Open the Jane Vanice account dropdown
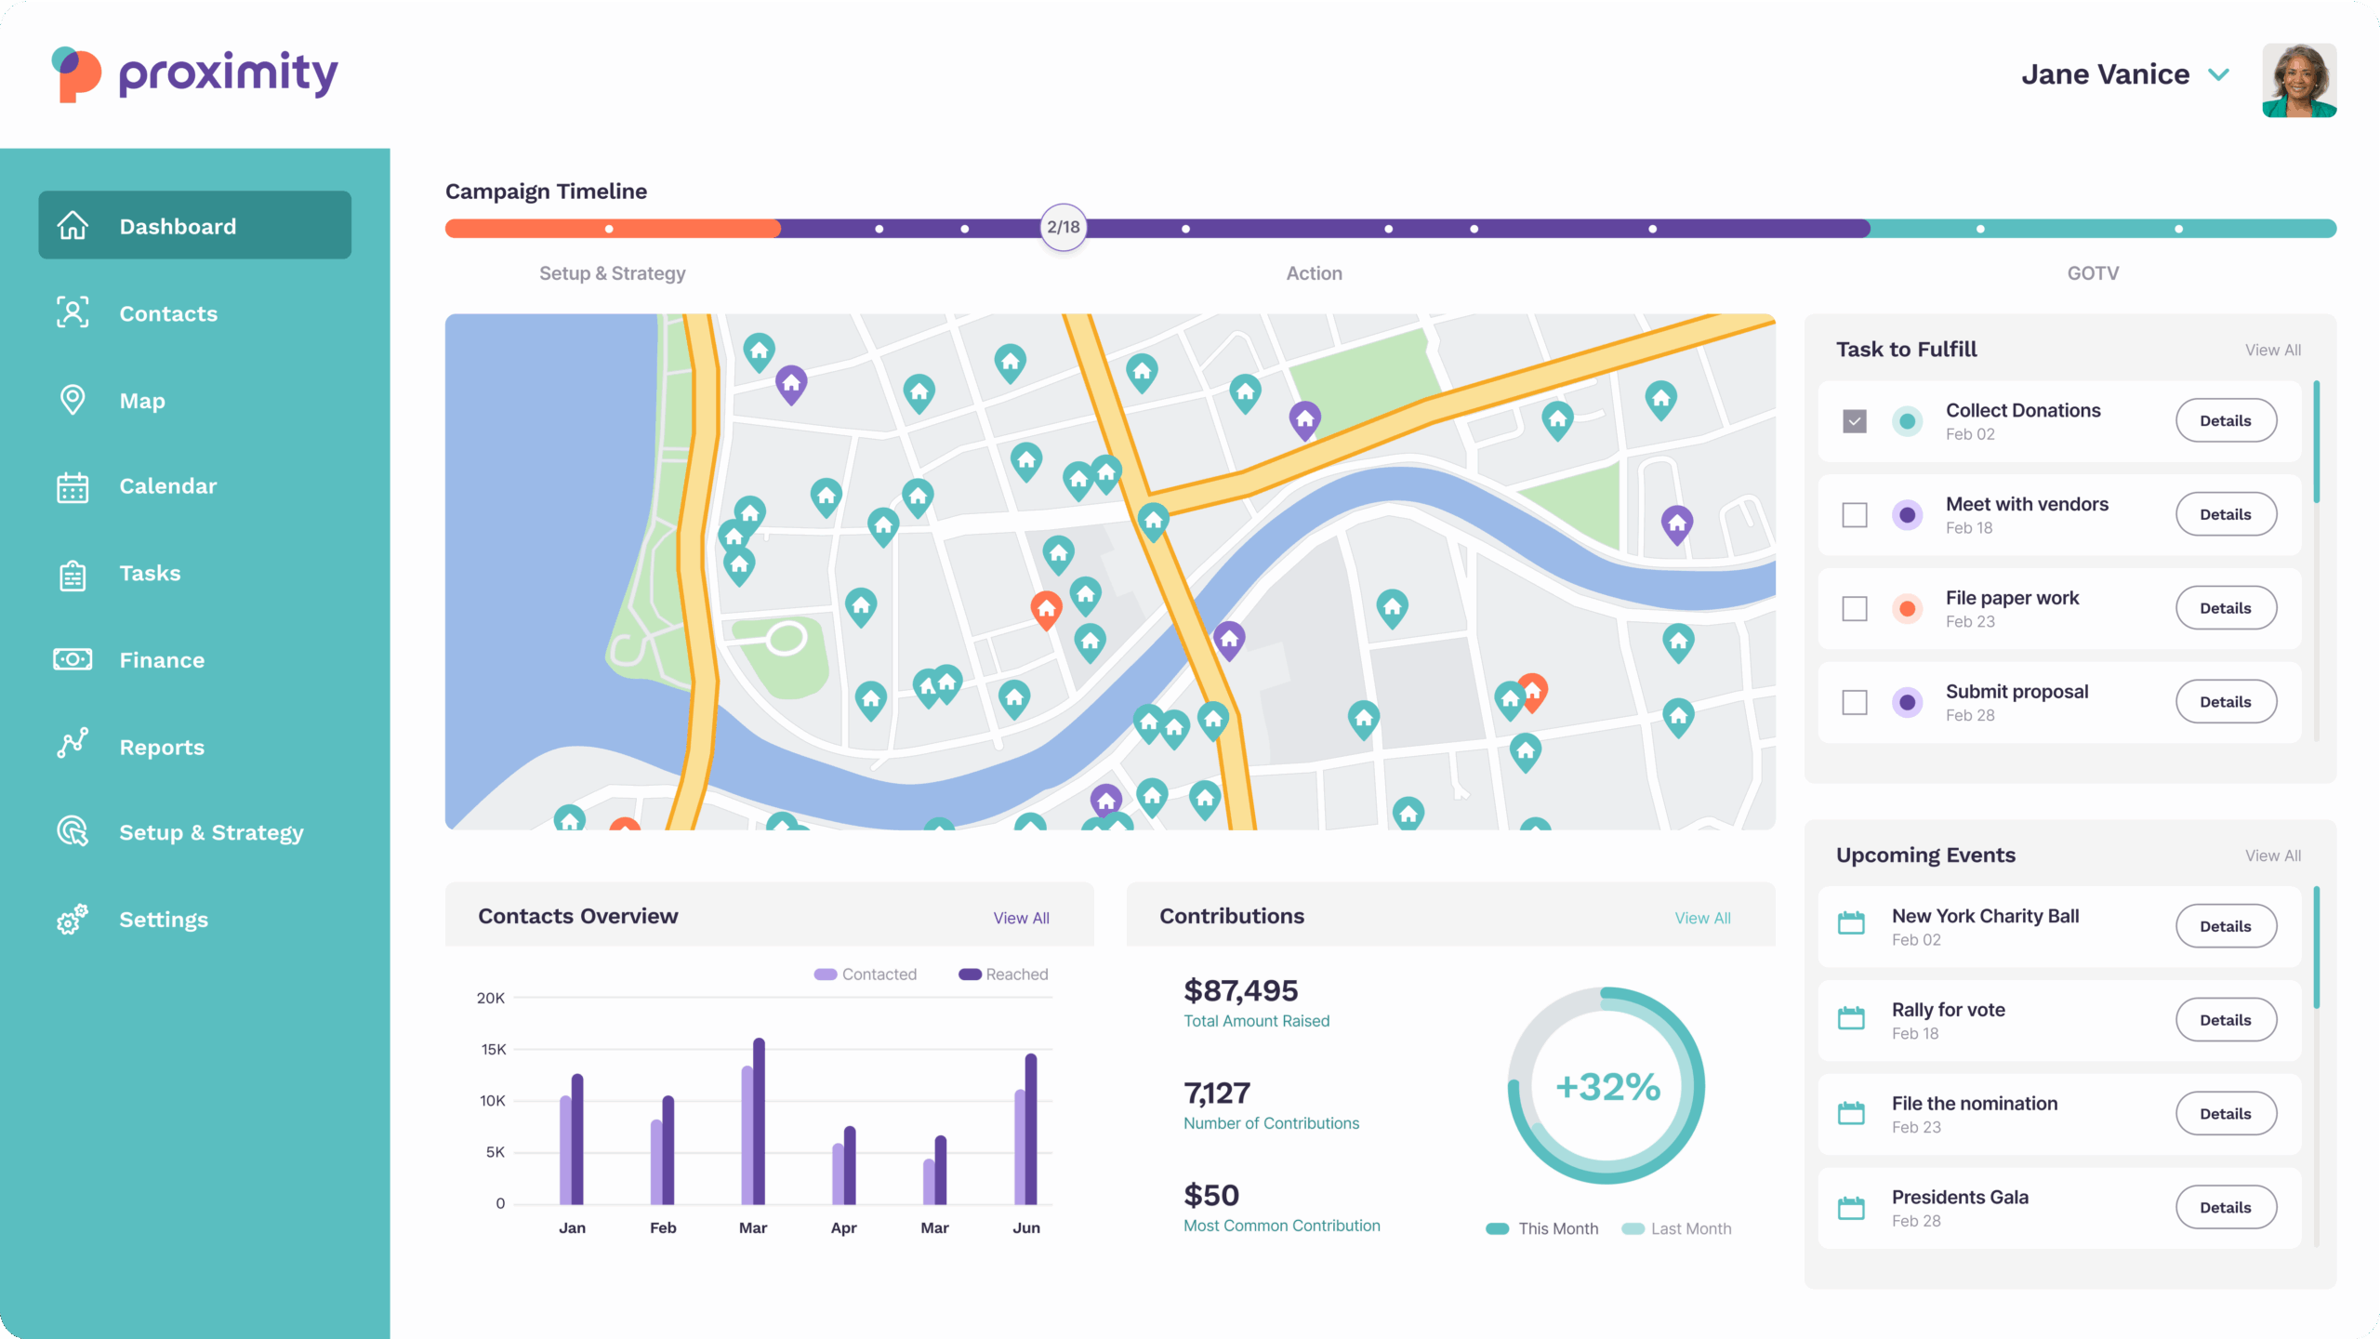Viewport: 2380px width, 1339px height. tap(2221, 73)
